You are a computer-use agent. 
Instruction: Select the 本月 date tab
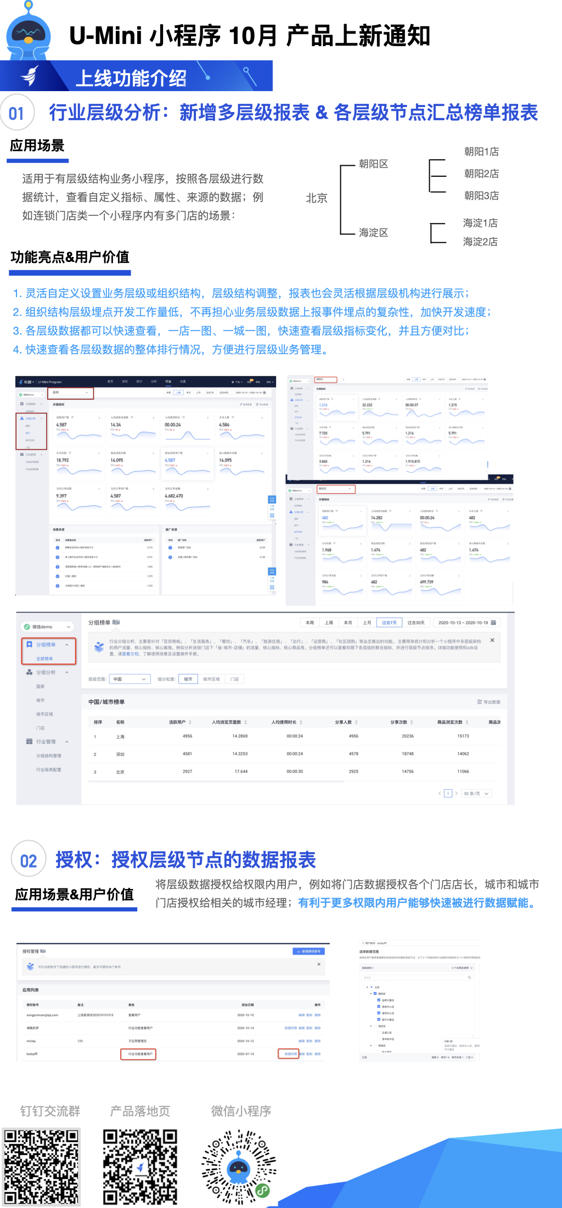click(x=348, y=623)
